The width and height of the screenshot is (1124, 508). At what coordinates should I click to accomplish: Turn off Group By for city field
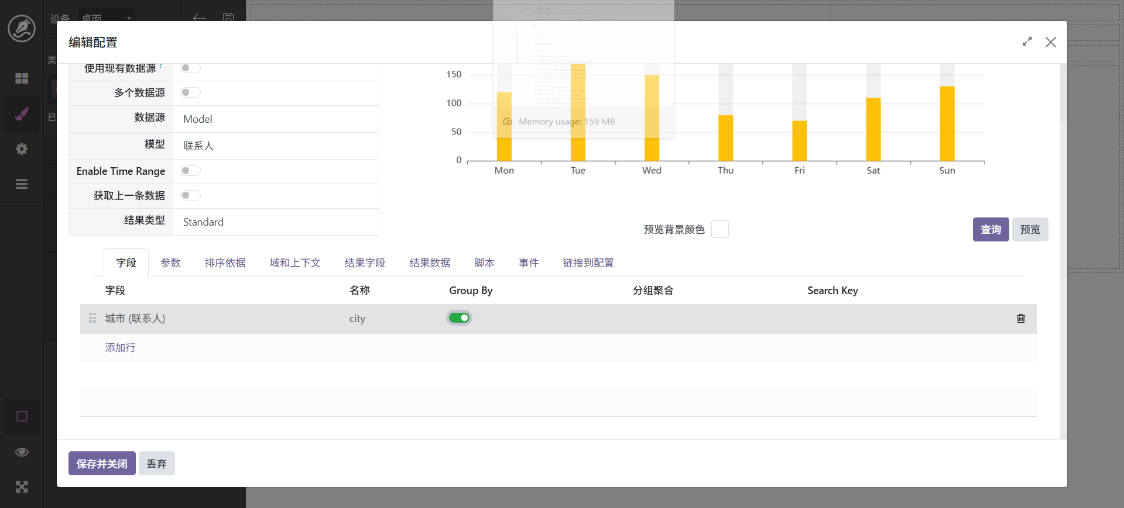coord(459,318)
